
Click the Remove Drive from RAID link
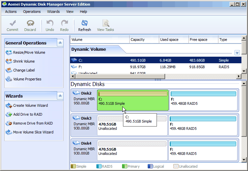coord(33,123)
